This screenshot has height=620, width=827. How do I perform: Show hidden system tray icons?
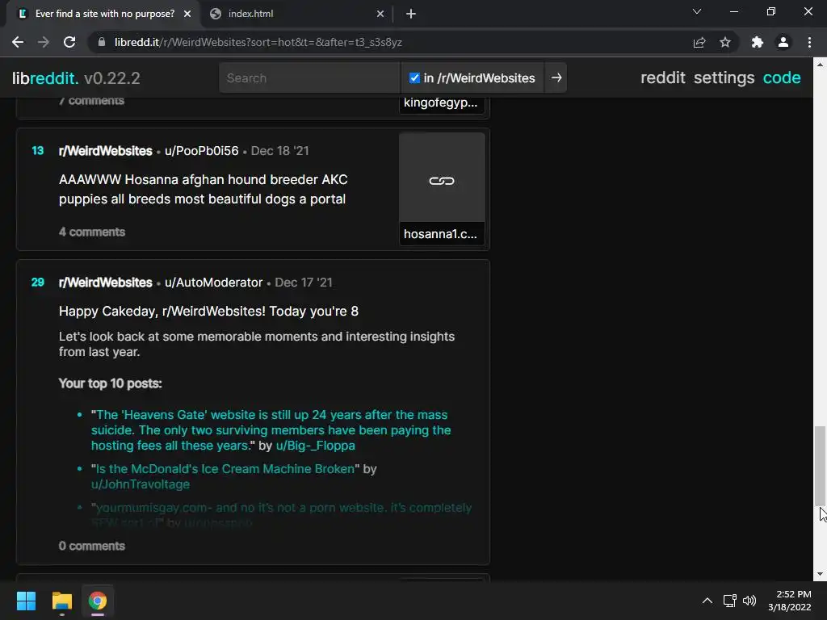click(x=707, y=601)
